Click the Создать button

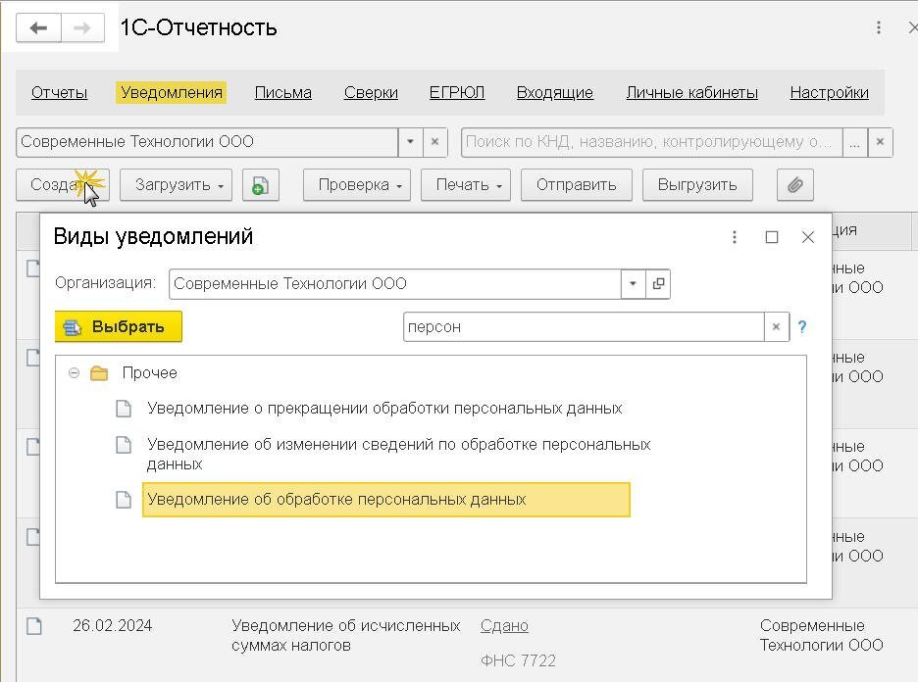[63, 185]
